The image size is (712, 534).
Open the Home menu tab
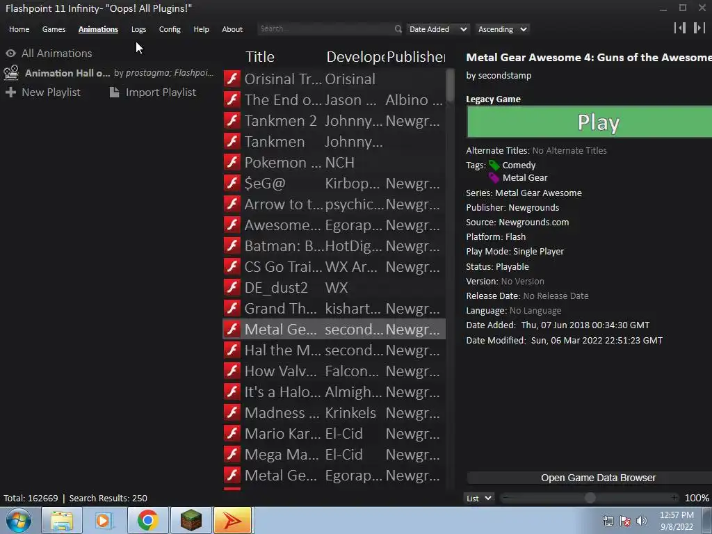pyautogui.click(x=19, y=29)
